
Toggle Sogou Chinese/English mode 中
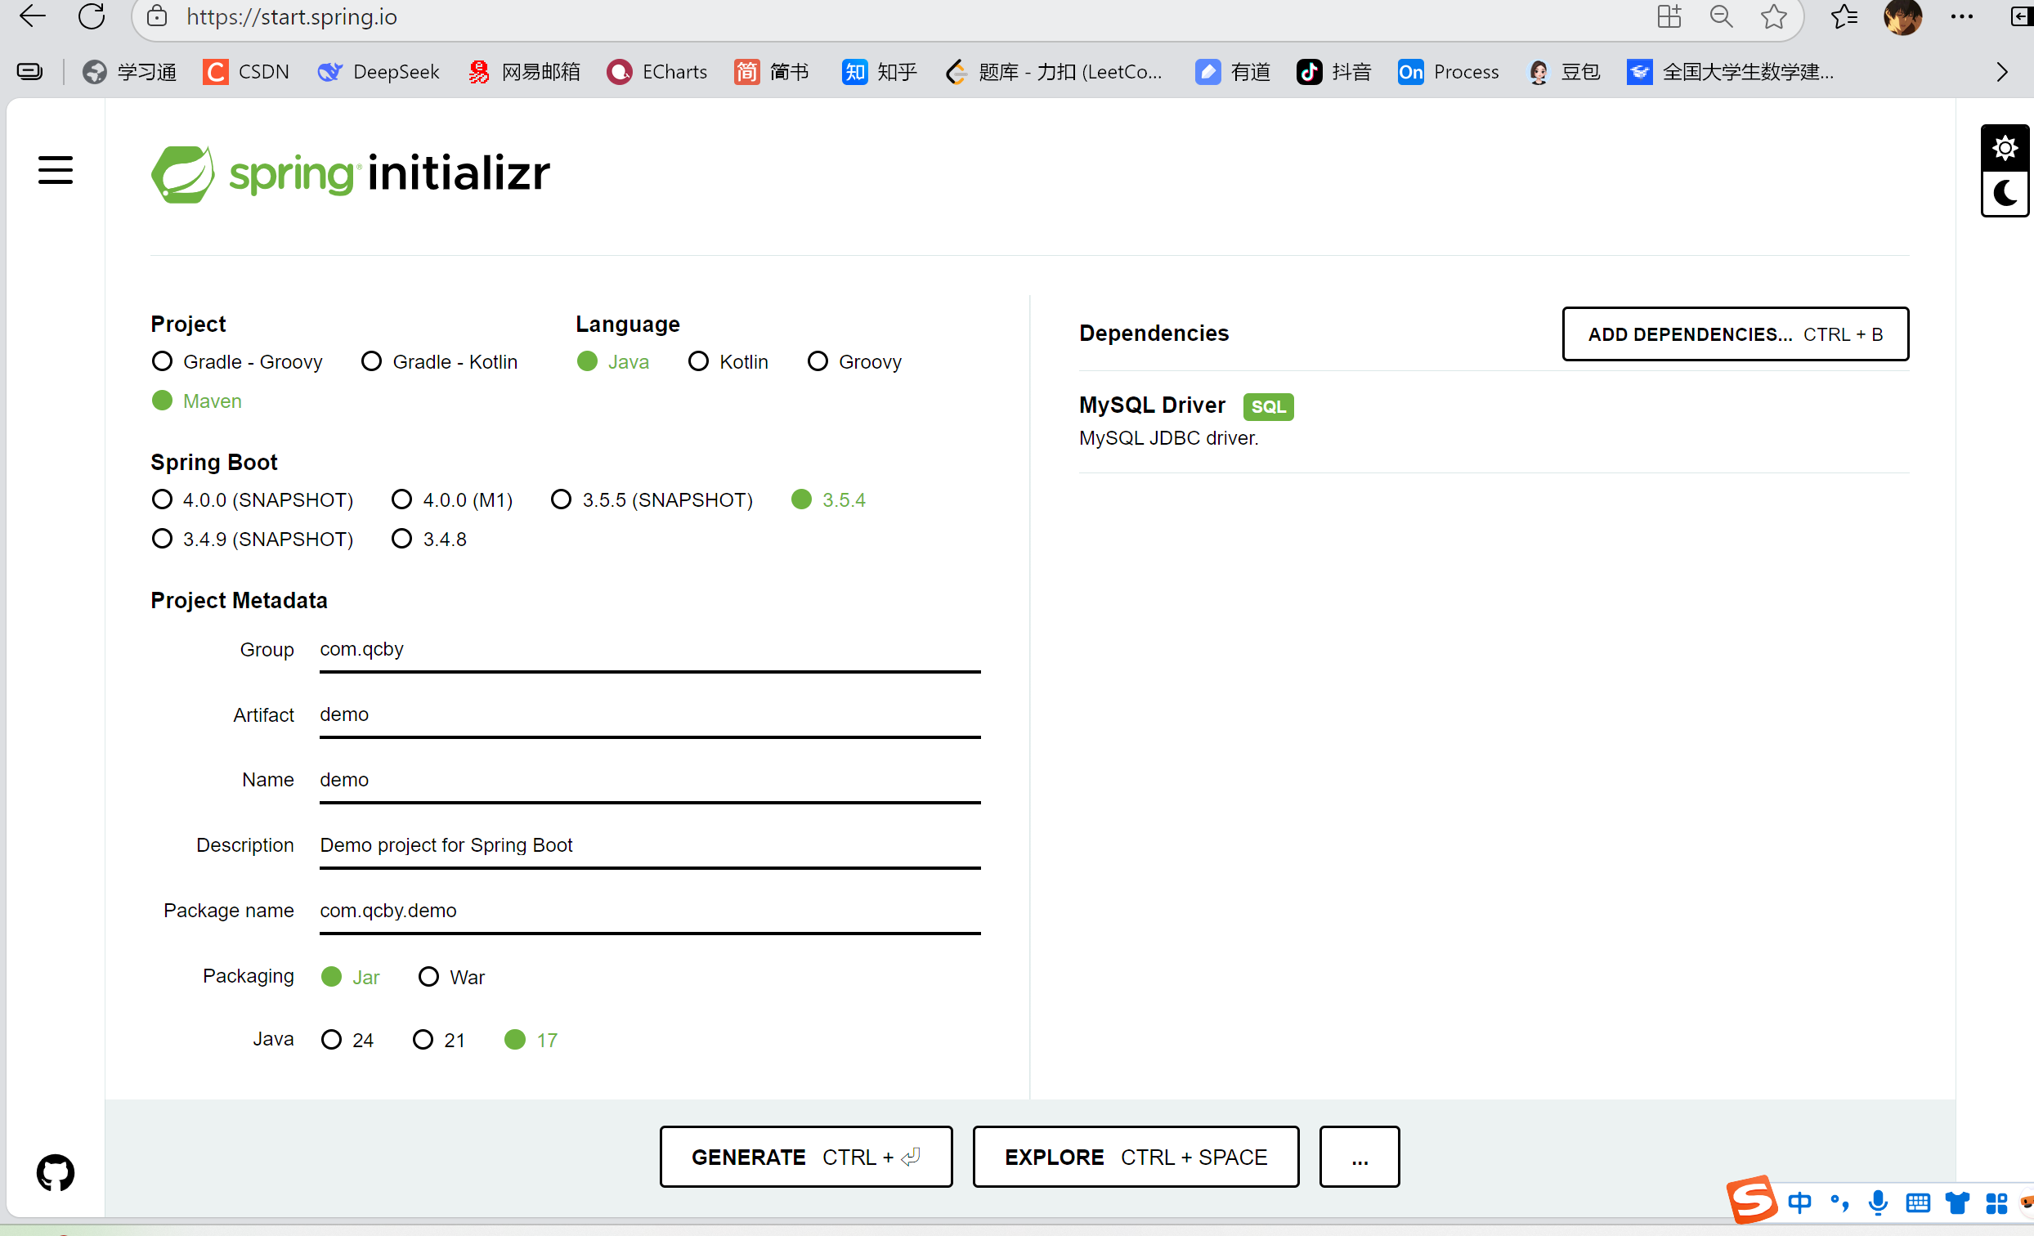[1799, 1202]
